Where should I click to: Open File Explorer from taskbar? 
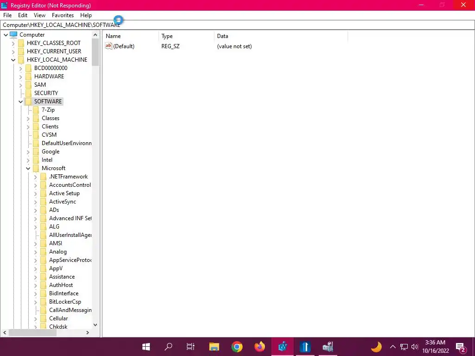(214, 347)
